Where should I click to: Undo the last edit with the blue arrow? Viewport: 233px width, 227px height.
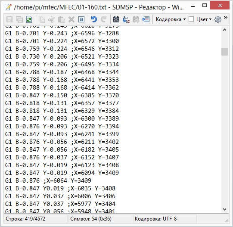94,19
